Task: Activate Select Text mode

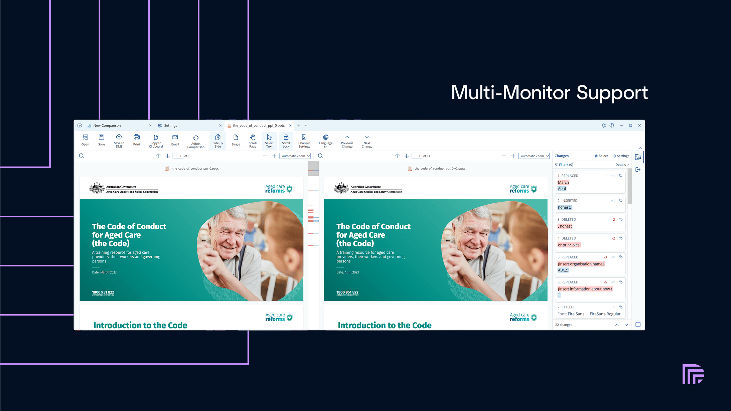Action: pos(269,141)
